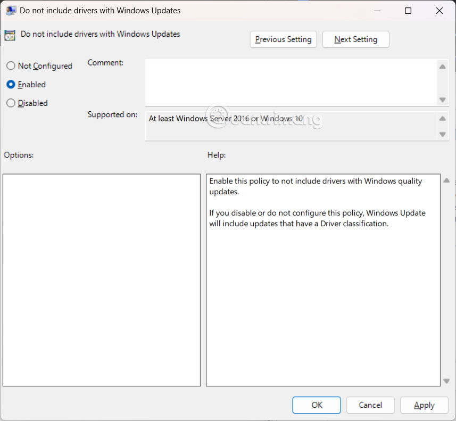Screen dimensions: 456x421
Task: Confirm changes with the OK button
Action: tap(316, 405)
